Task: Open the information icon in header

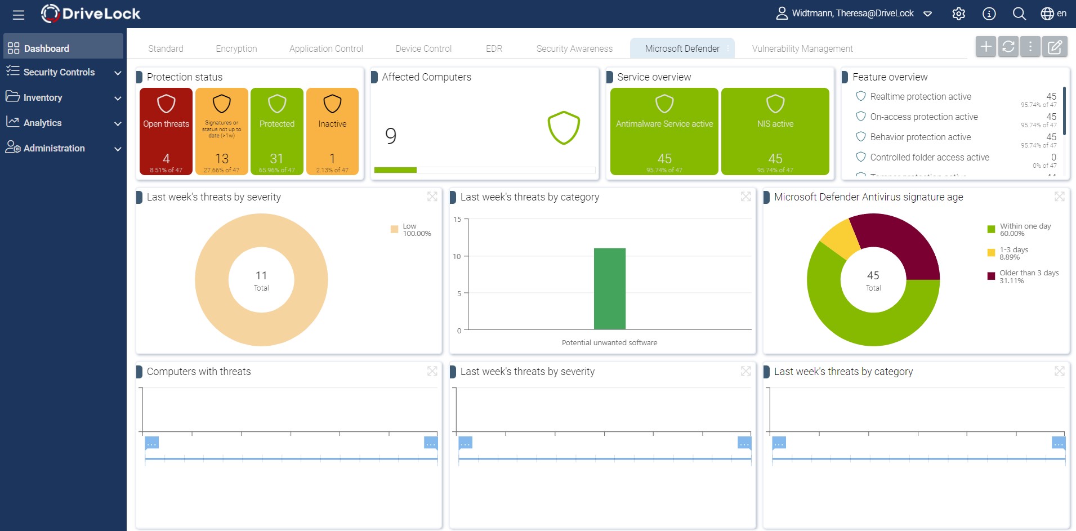Action: point(989,14)
